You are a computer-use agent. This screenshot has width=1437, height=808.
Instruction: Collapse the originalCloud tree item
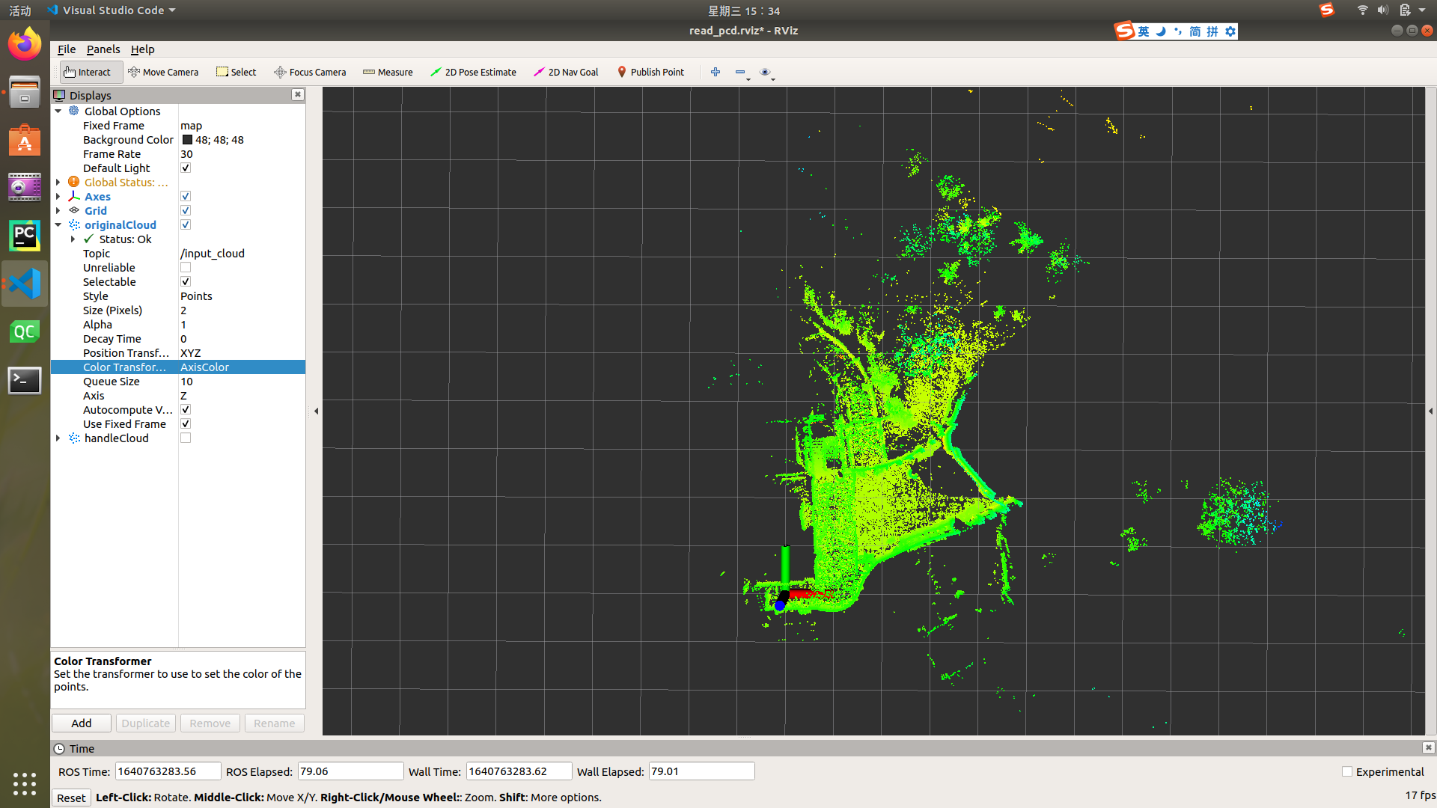click(58, 225)
